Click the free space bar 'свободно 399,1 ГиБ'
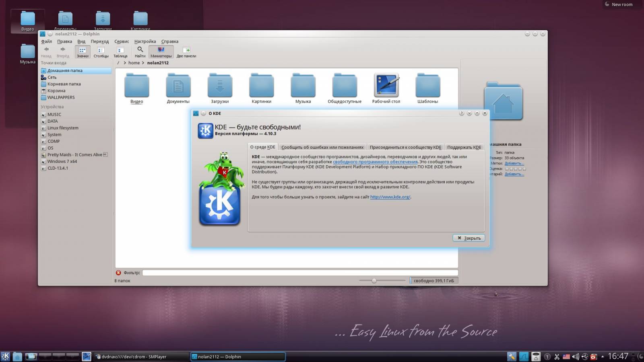Screen dimensions: 644x362 pyautogui.click(x=434, y=281)
